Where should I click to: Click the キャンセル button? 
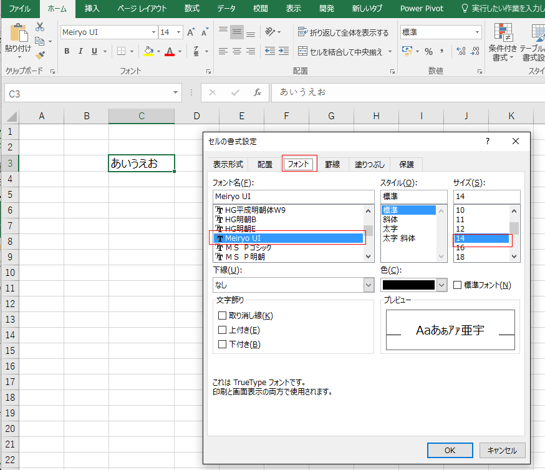click(502, 450)
